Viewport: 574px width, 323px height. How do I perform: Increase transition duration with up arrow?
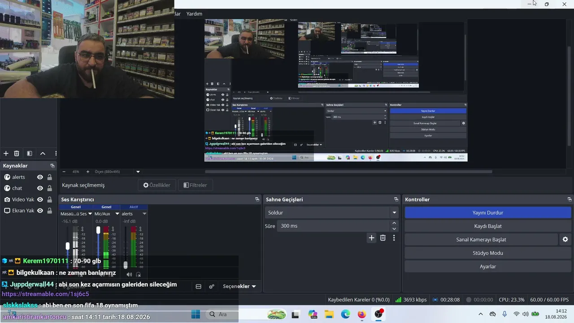pyautogui.click(x=394, y=223)
